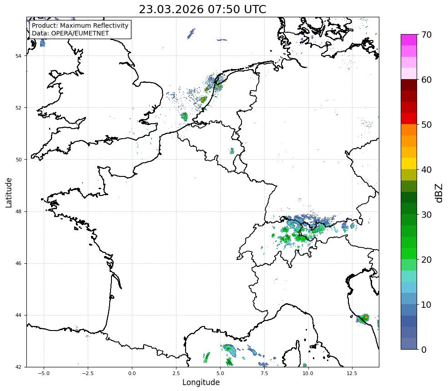The height and width of the screenshot is (391, 448).
Task: Click the radar echo on the Adriatic coast near 44°N
Action: [363, 318]
